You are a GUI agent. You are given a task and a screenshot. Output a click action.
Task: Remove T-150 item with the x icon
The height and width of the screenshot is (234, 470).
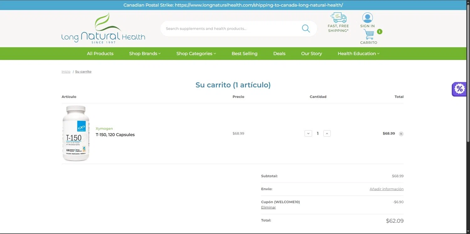click(401, 134)
